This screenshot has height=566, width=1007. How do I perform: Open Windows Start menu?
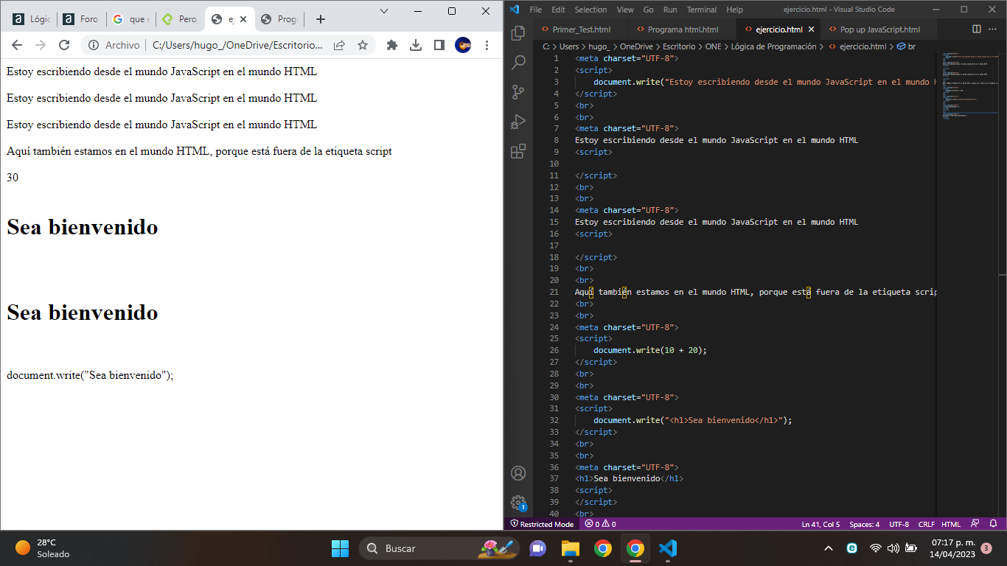click(340, 548)
